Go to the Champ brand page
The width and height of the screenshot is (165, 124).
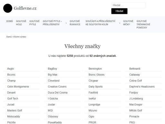click(11, 81)
